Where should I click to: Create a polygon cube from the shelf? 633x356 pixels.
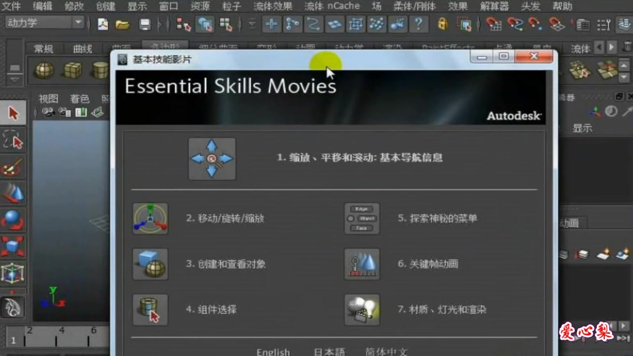(73, 71)
